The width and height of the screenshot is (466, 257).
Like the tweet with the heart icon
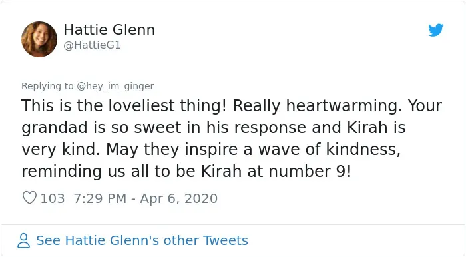point(29,198)
